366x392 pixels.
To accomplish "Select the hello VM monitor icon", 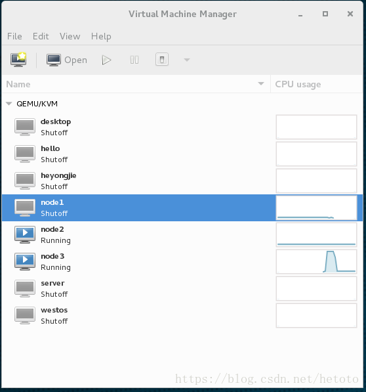I will (25, 154).
